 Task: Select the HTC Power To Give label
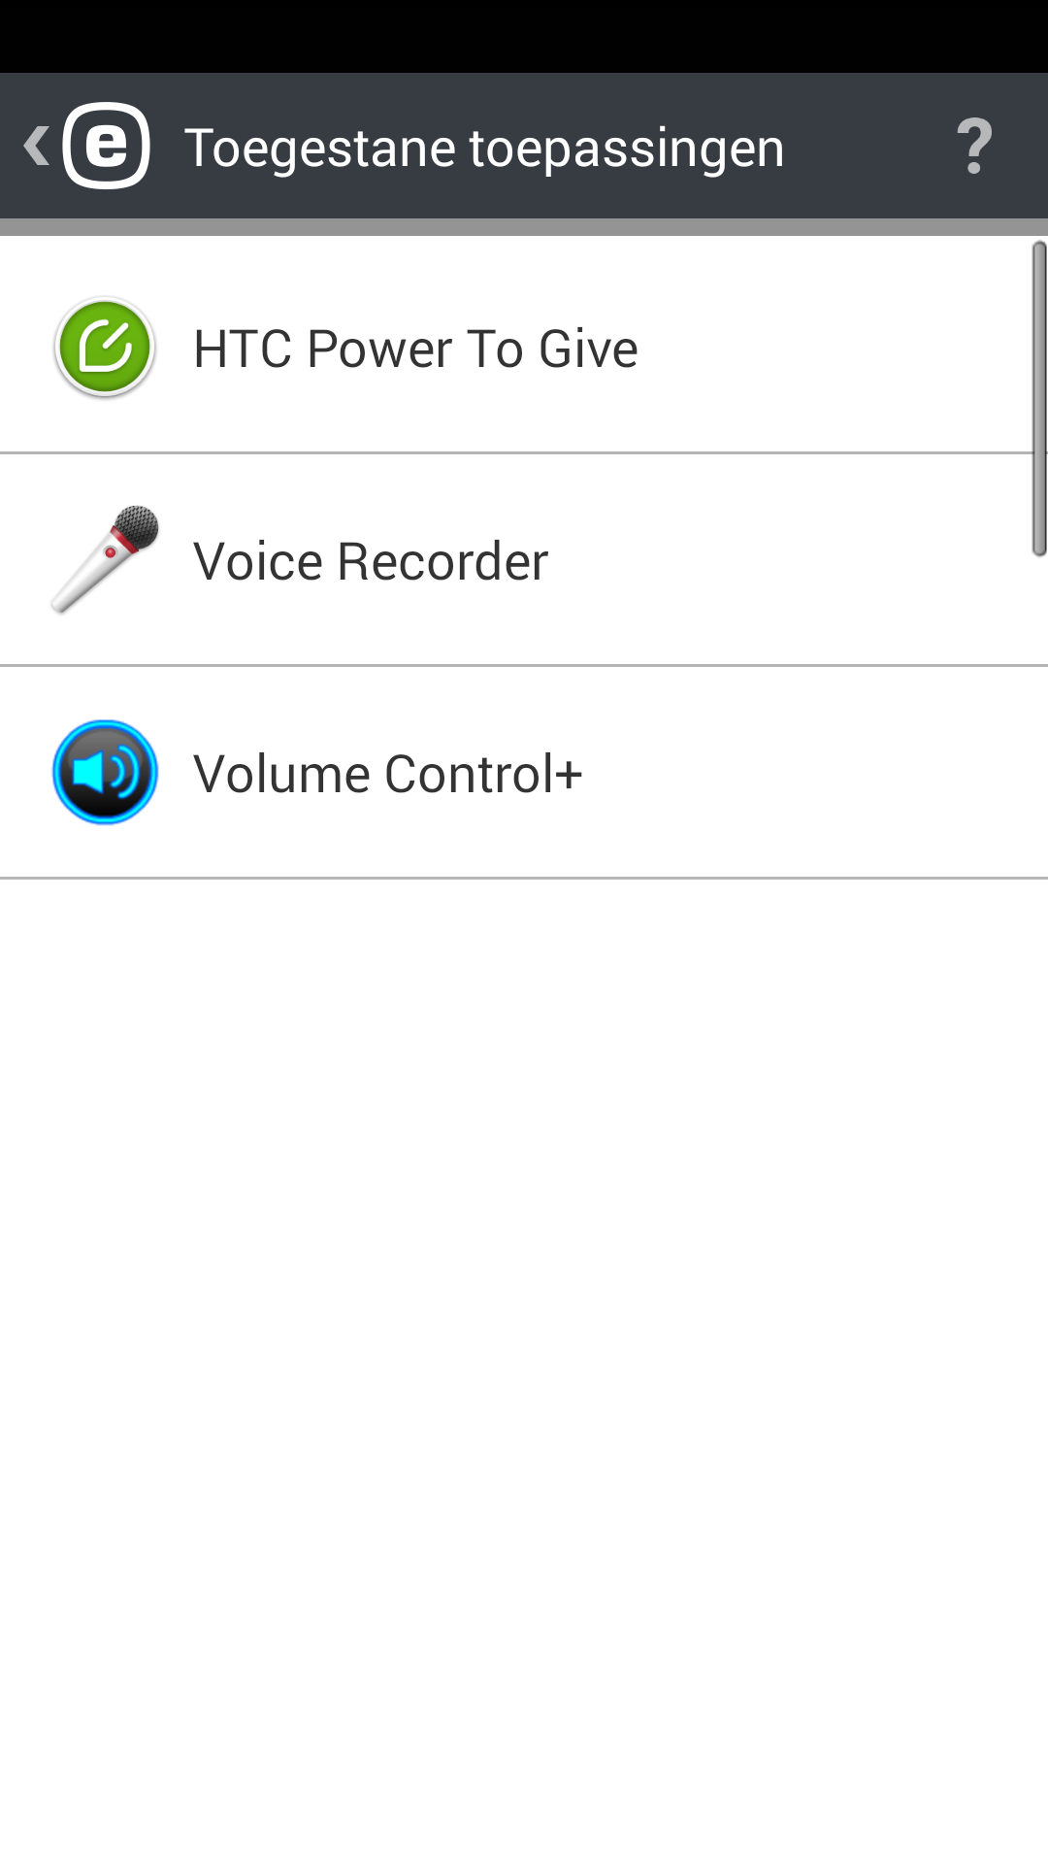pyautogui.click(x=415, y=349)
